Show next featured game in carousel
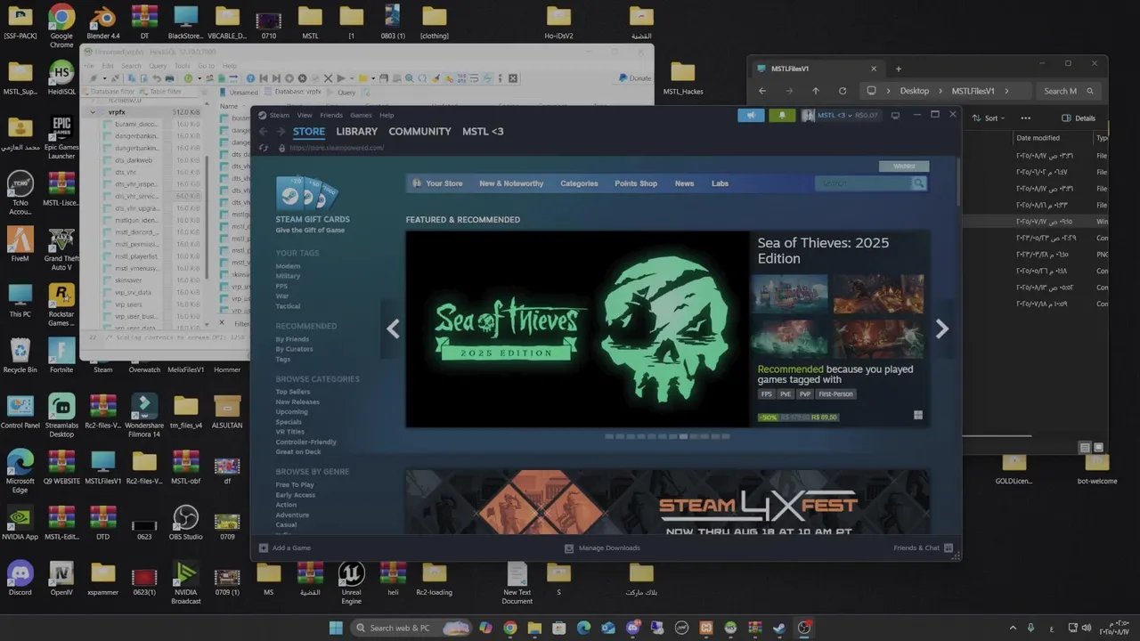This screenshot has width=1140, height=641. click(x=942, y=329)
